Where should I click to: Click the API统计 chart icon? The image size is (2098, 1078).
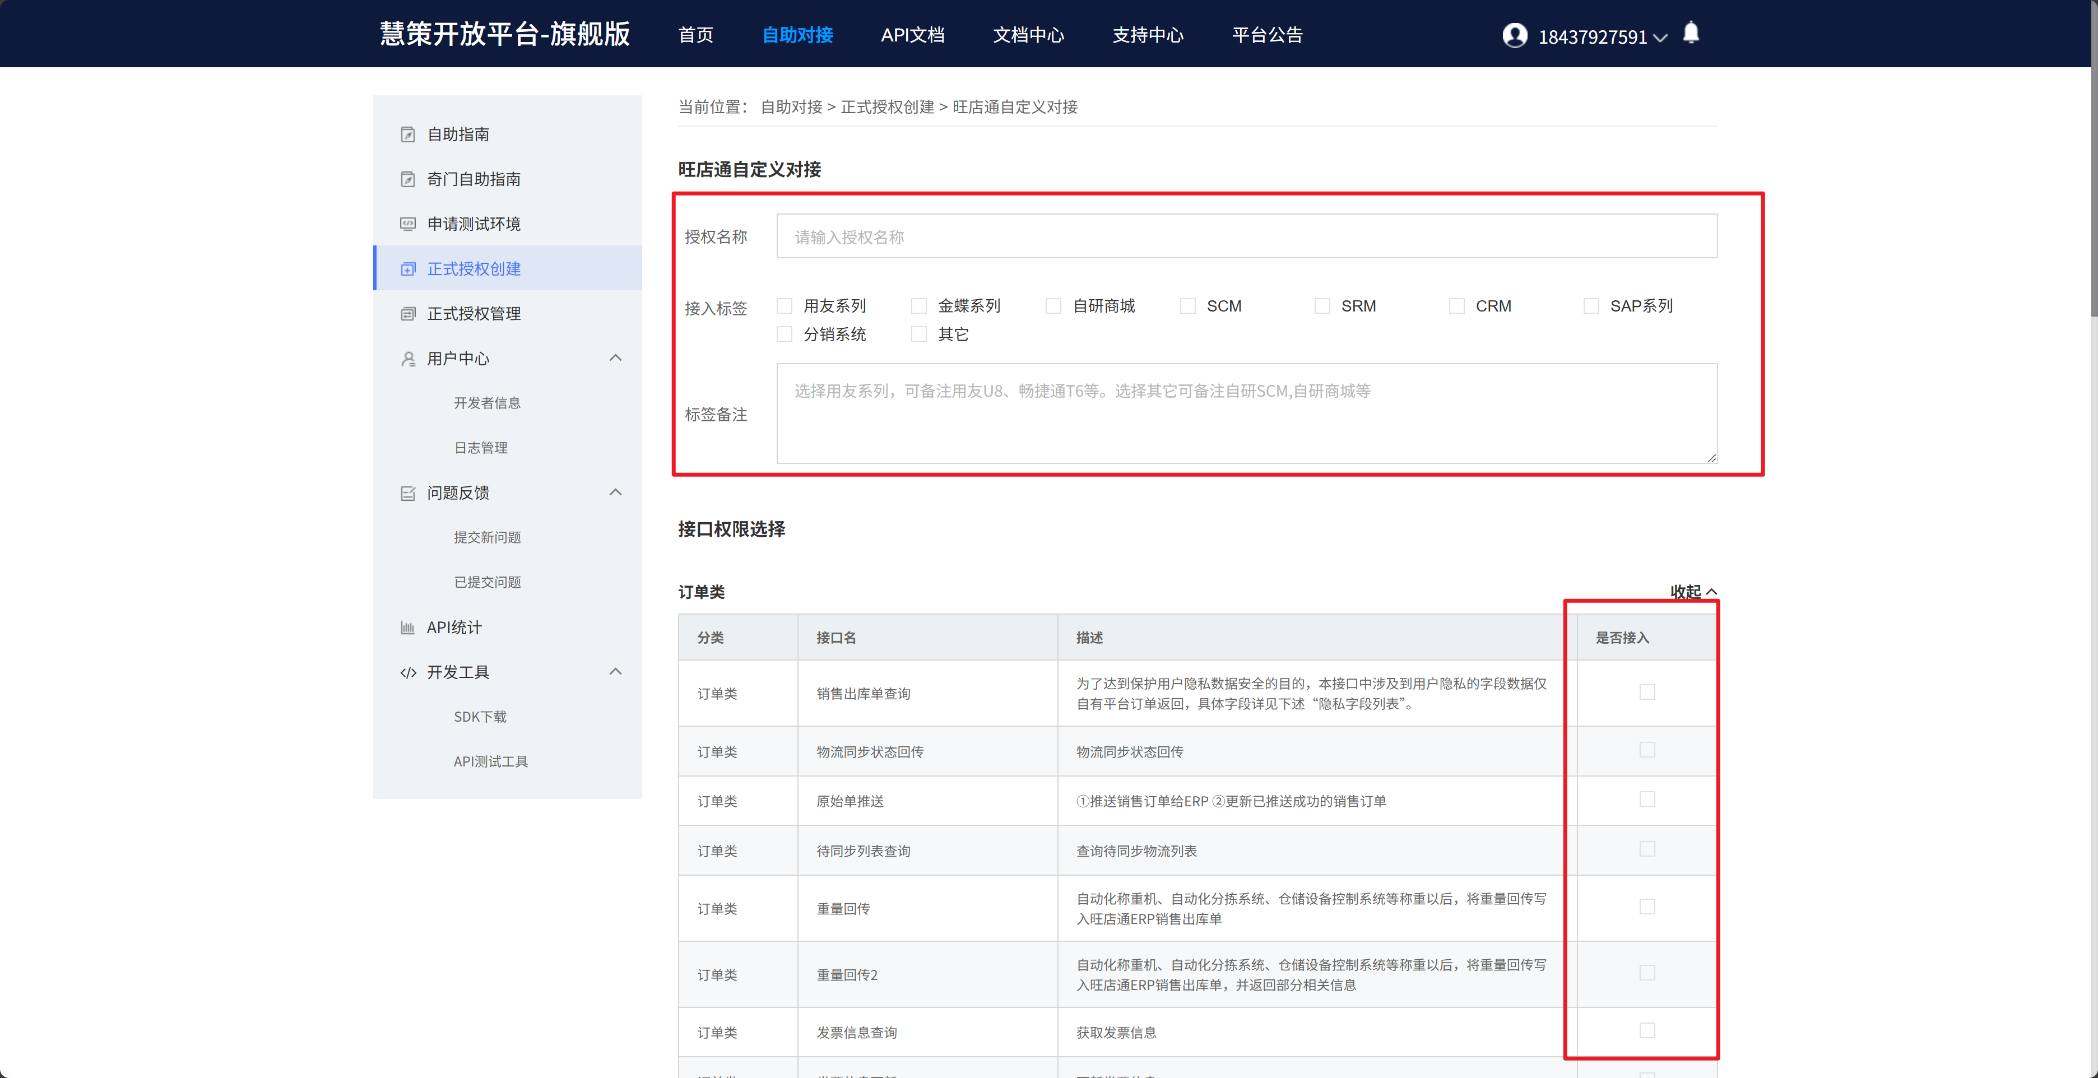tap(408, 627)
